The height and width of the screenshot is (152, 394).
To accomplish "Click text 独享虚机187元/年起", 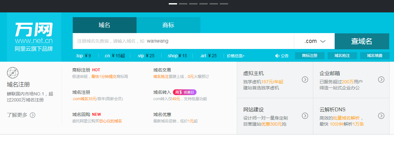I will [263, 82].
